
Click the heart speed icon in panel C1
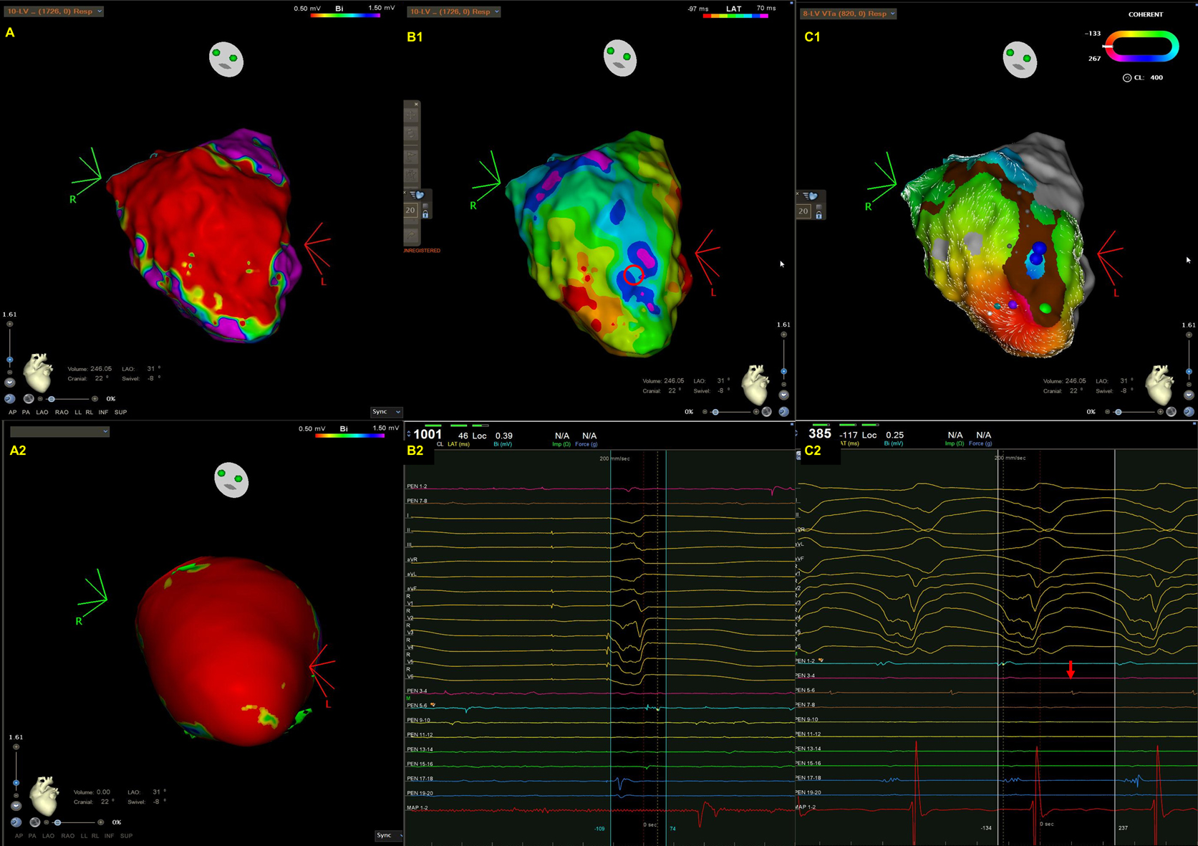tap(813, 196)
